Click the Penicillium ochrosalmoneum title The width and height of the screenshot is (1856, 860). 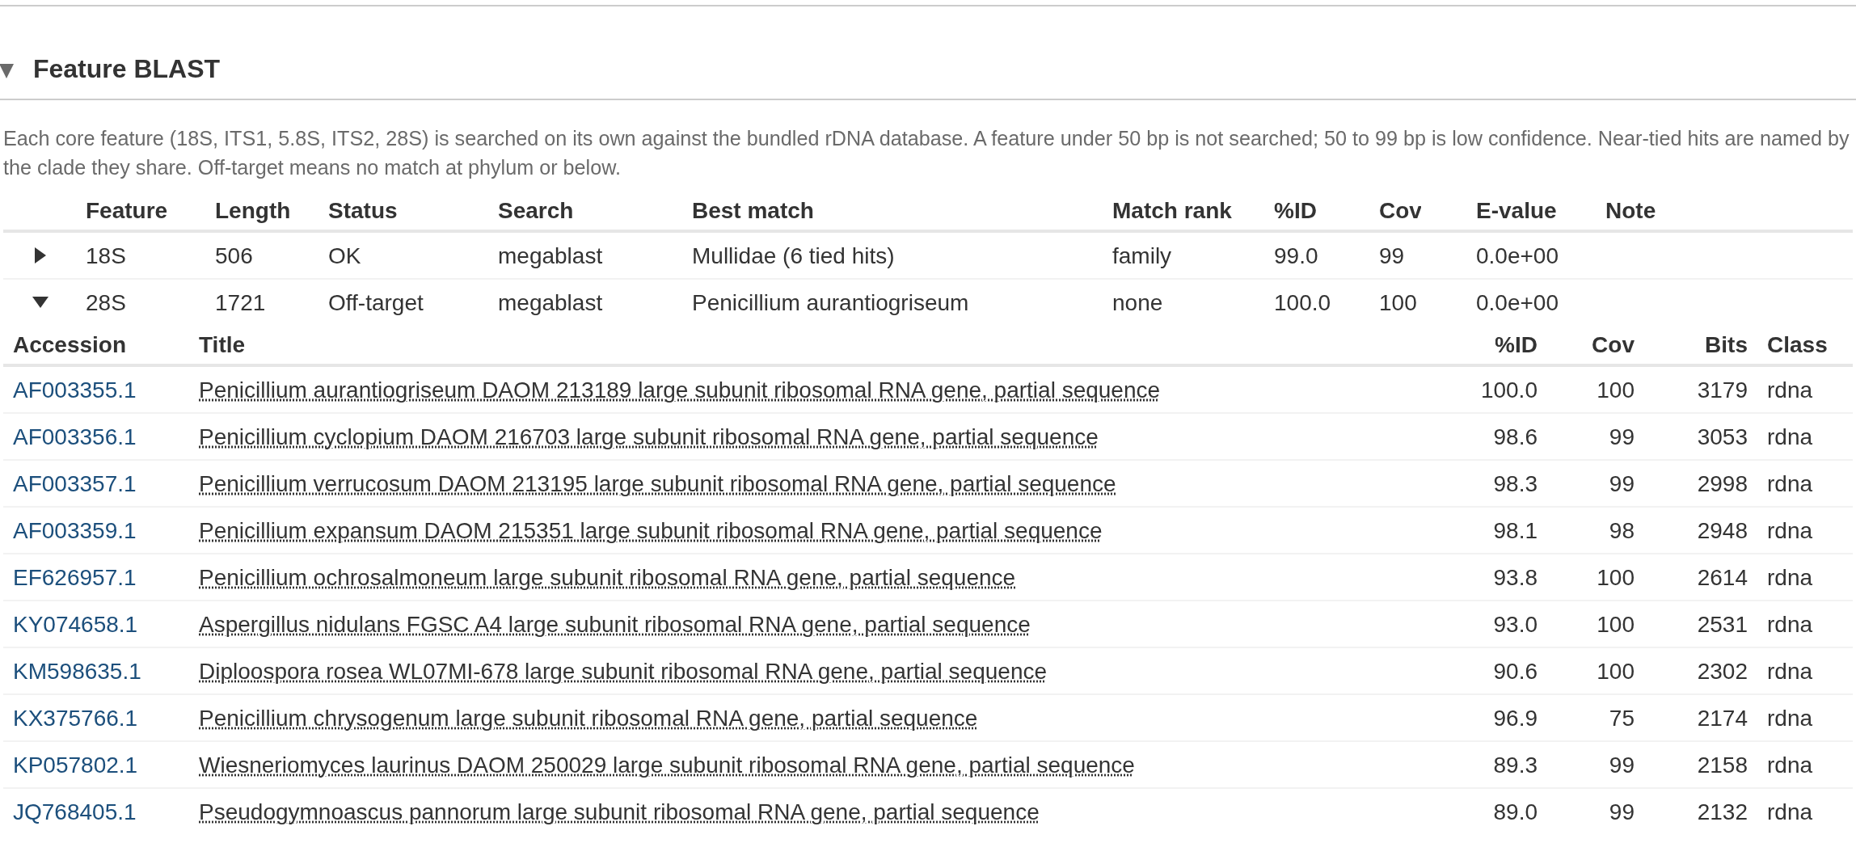click(x=607, y=578)
